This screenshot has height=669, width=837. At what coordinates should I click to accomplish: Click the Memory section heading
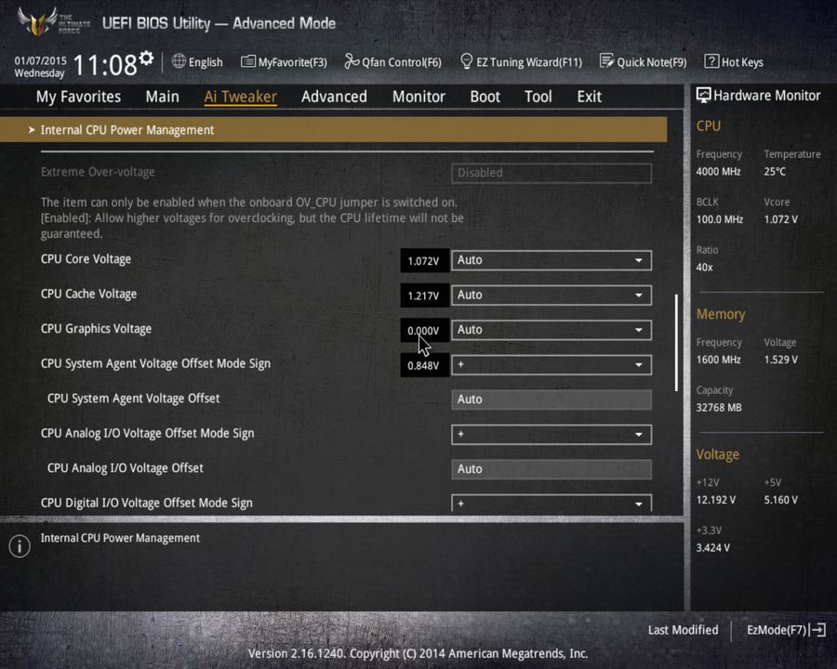721,314
